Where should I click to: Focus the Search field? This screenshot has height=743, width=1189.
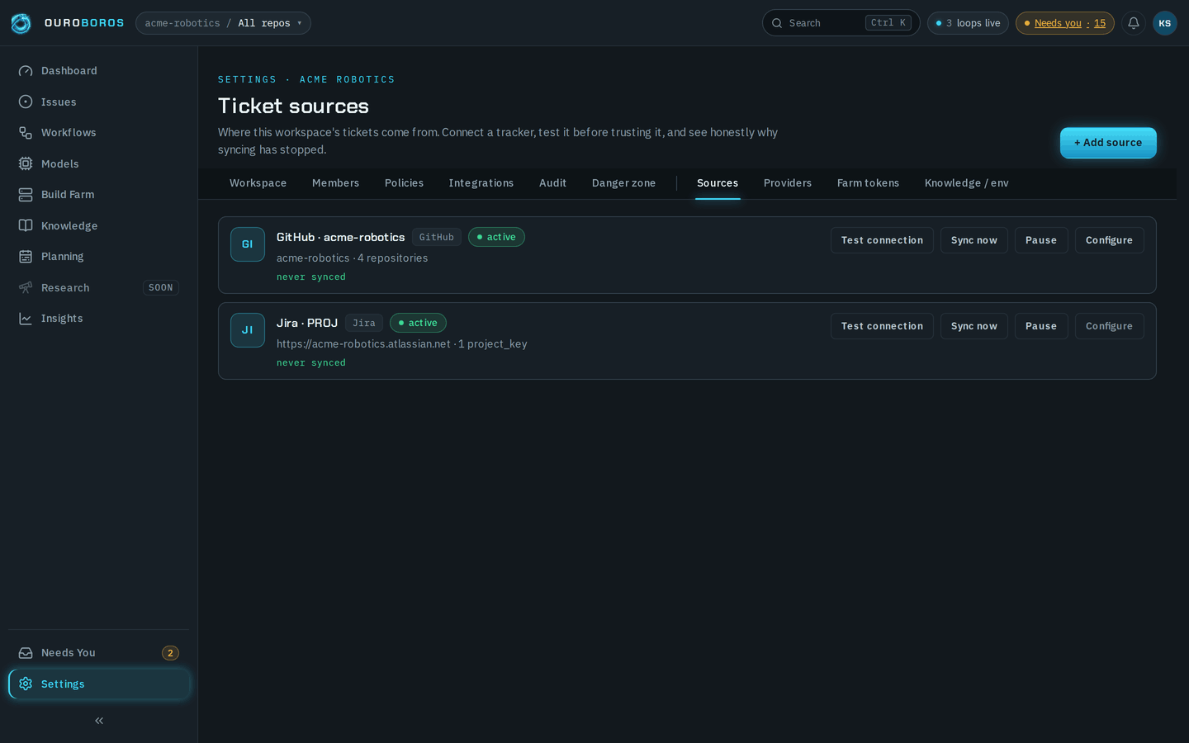pos(841,23)
